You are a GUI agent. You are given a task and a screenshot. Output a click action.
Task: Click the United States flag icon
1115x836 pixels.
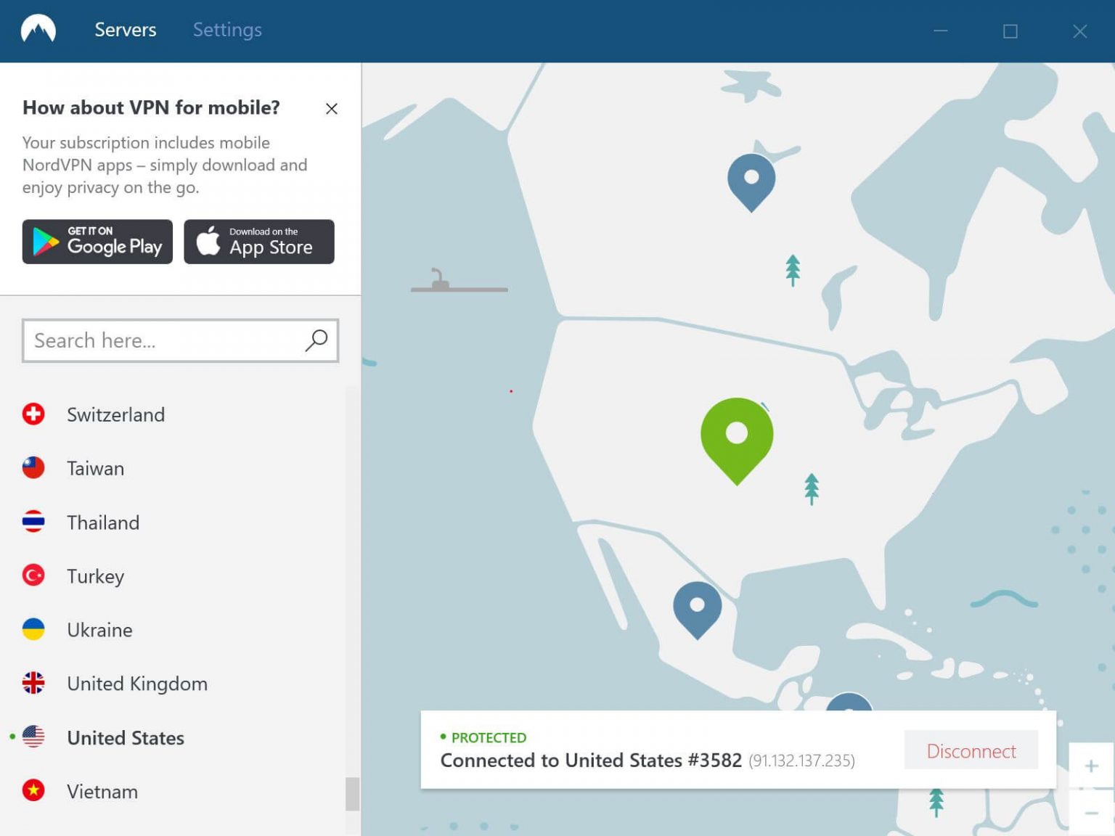click(x=33, y=737)
